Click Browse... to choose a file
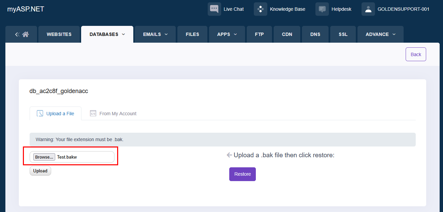443x212 pixels. click(x=44, y=157)
